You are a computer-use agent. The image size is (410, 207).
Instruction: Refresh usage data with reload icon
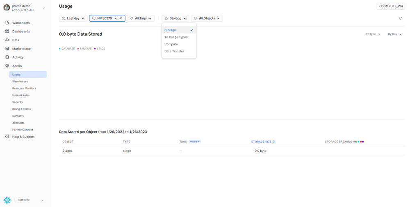click(x=400, y=18)
